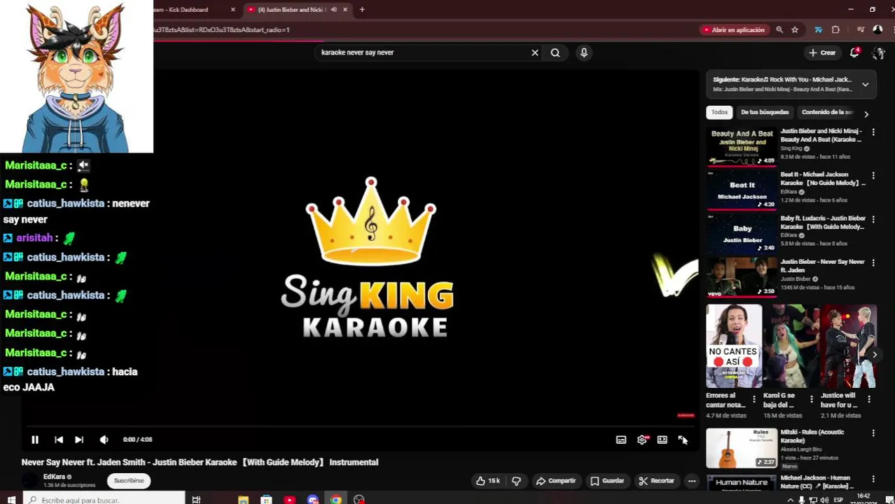Viewport: 895px width, 504px height.
Task: Open Task View on the taskbar
Action: 196,500
